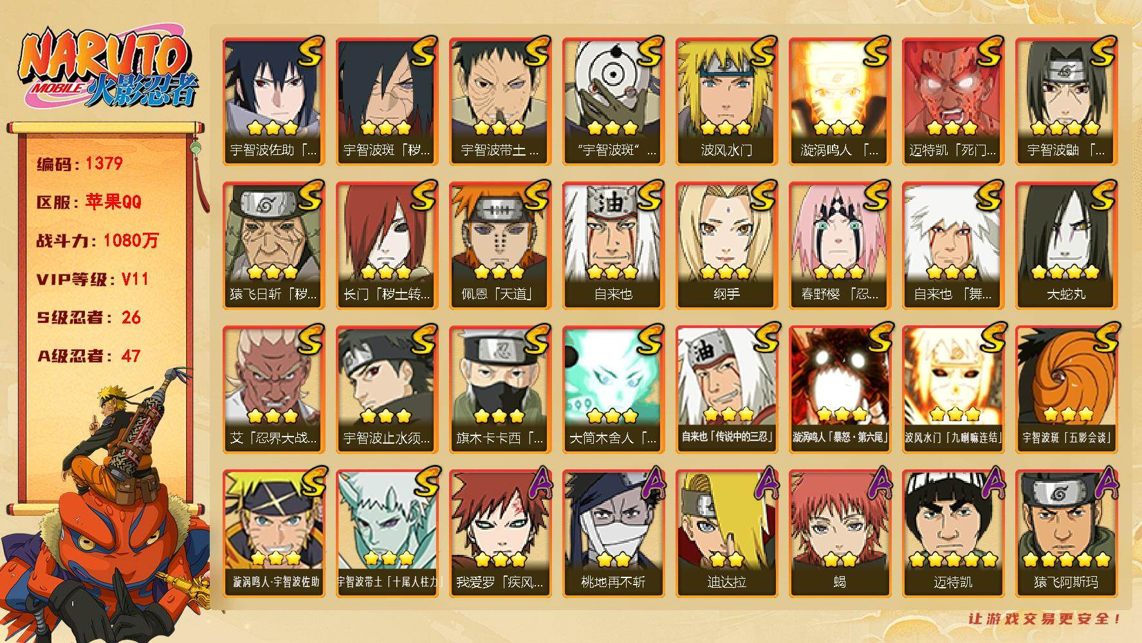The width and height of the screenshot is (1142, 643).
Task: Open the 波风水门「九喇嘛连结」 card
Action: (953, 390)
